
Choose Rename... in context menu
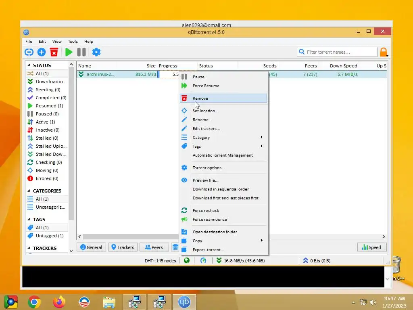pos(223,119)
